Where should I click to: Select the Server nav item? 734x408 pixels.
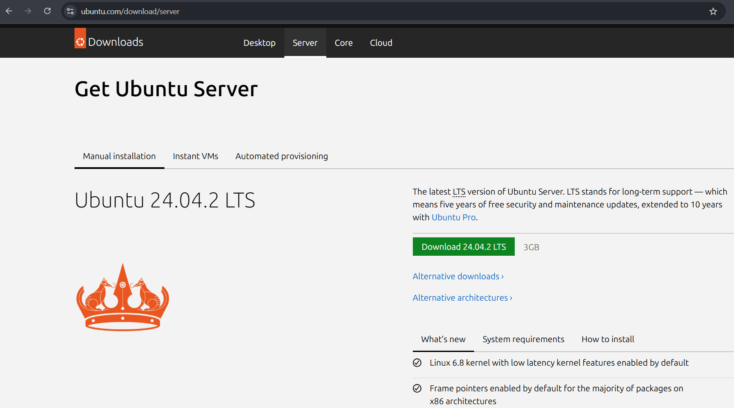[305, 43]
